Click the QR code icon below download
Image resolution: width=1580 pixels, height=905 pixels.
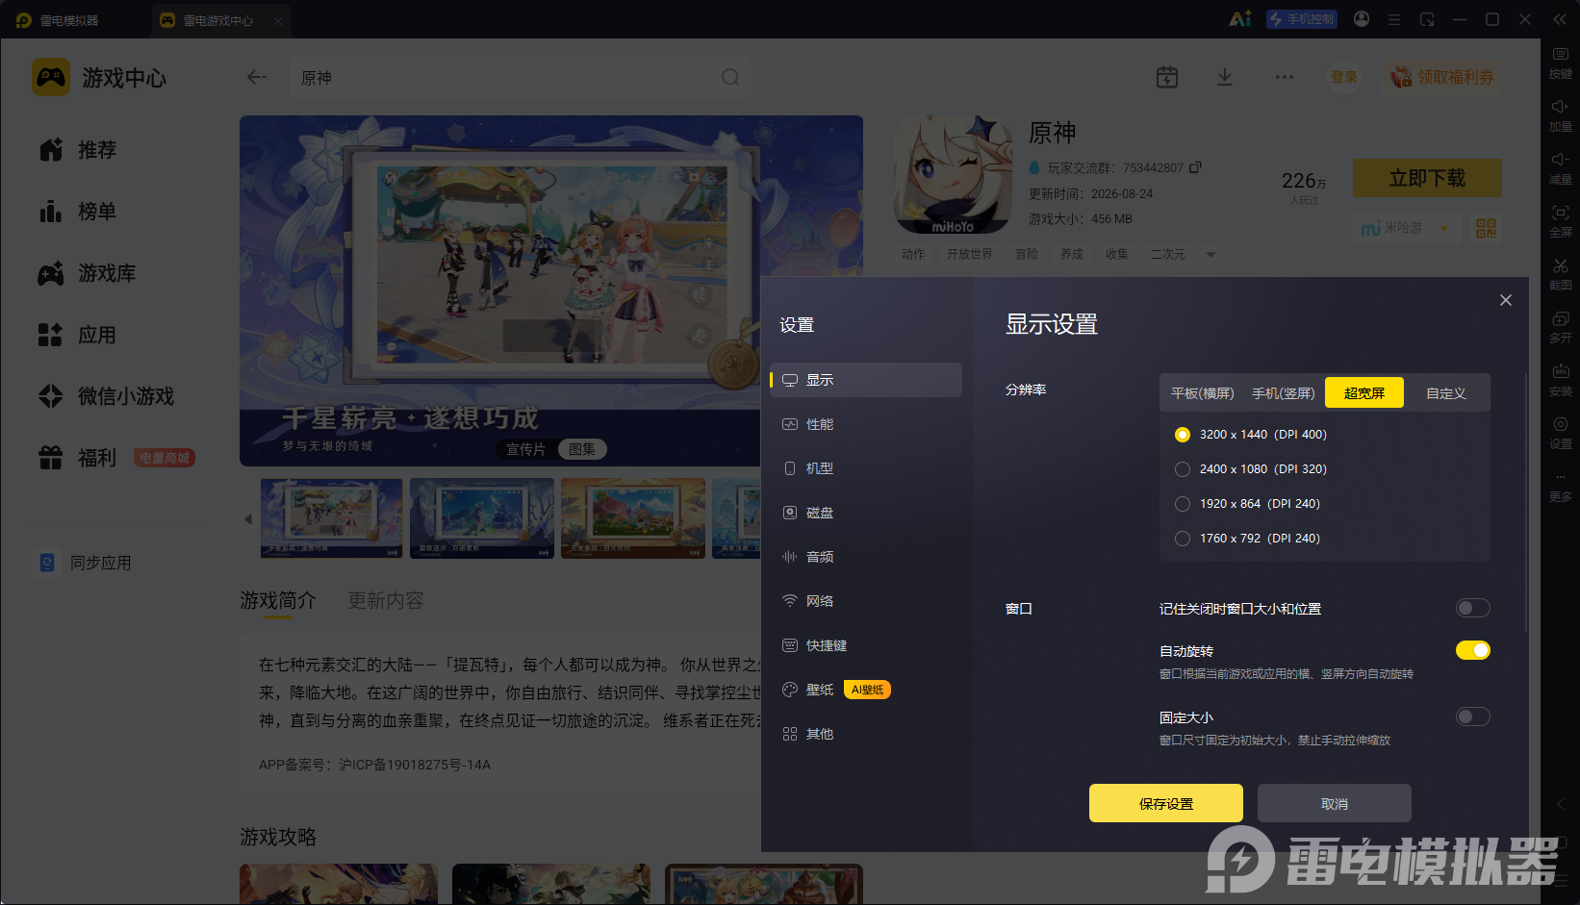coord(1486,228)
